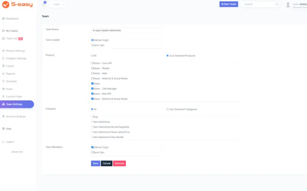This screenshot has width=307, height=191.
Task: Click the red Remove button
Action: [x=119, y=163]
